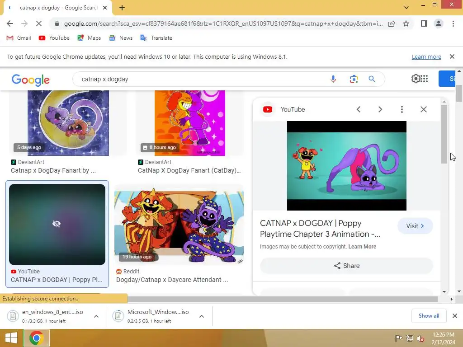
Task: Expand options for en_windows_8_ent iso download
Action: (96, 316)
